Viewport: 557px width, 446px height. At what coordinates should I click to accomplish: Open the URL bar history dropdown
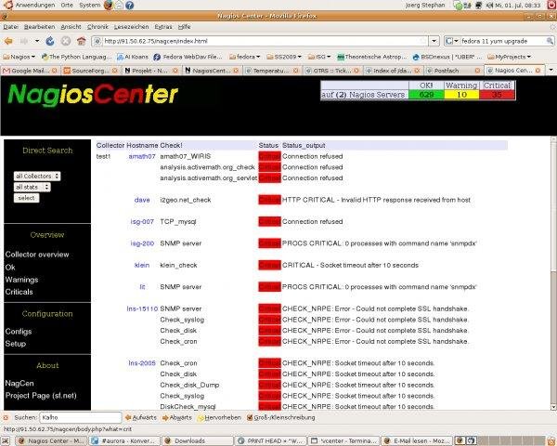point(434,41)
